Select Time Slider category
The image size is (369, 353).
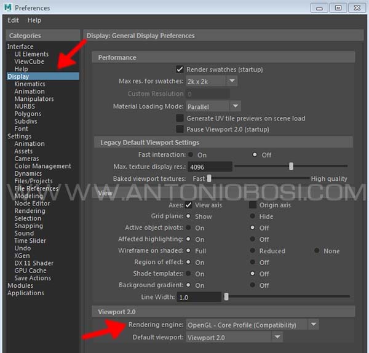click(x=30, y=240)
